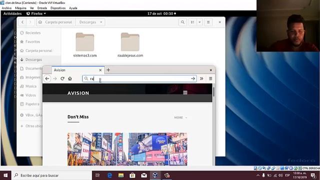Switch to VirtualBox taskbar icon
The width and height of the screenshot is (320, 180).
pos(155,175)
